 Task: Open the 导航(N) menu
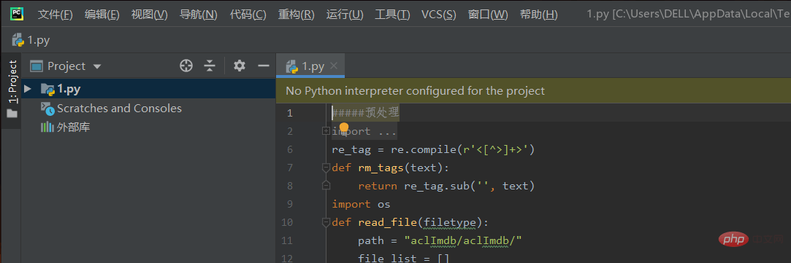198,15
